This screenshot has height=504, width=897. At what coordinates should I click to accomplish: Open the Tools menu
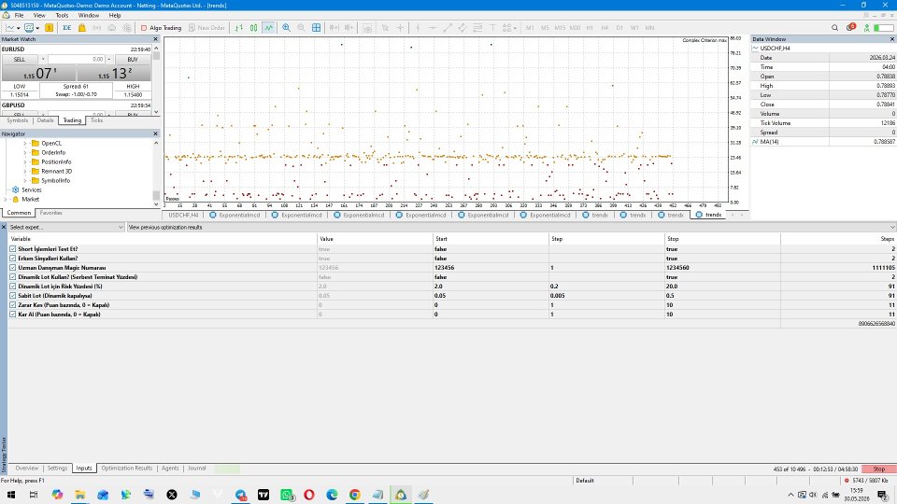click(62, 16)
